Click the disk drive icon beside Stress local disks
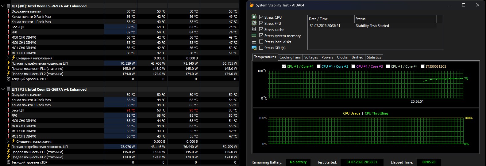 pos(254,42)
